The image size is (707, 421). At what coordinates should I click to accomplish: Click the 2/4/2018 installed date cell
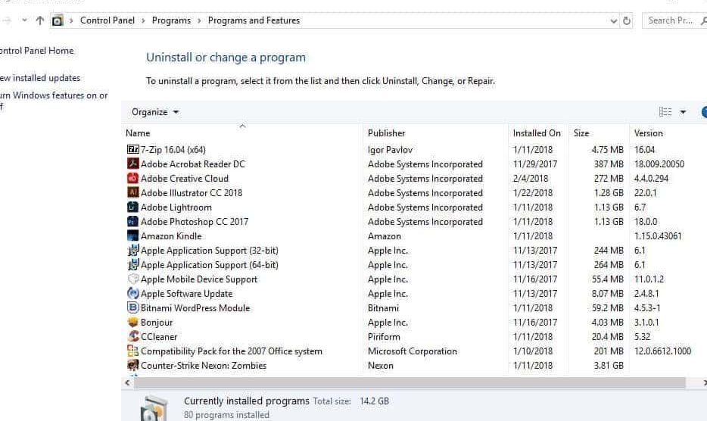coord(530,178)
